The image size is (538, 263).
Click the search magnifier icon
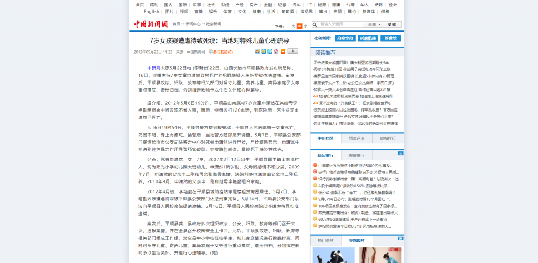coord(314,24)
